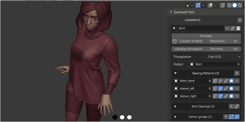This screenshot has width=245, height=122.
Task: Switch to solid viewport shading mode
Action: point(235,6)
